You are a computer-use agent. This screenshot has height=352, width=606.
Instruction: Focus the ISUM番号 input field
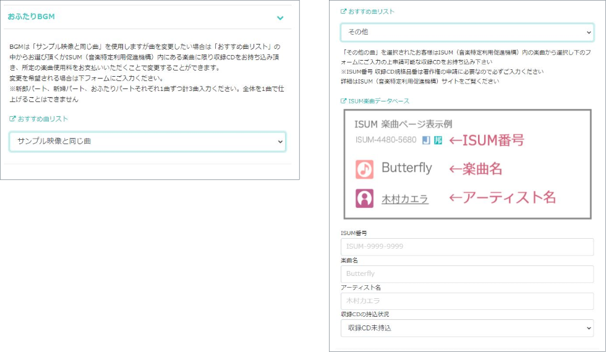467,247
